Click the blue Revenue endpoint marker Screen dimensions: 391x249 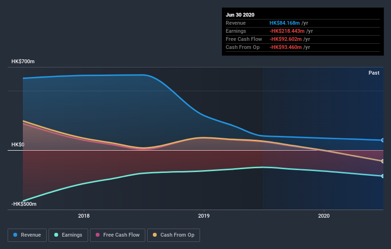(383, 140)
